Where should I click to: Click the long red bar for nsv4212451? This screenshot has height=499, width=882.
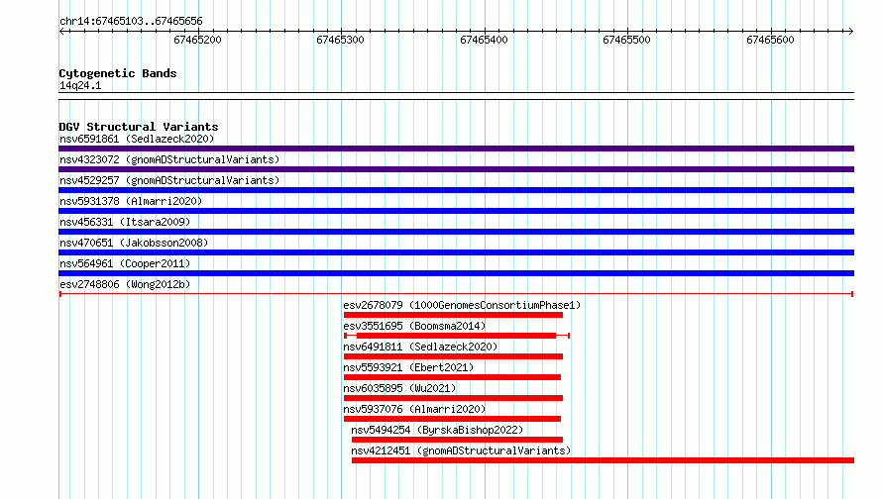[603, 460]
